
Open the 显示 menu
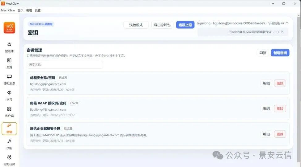(20, 10)
